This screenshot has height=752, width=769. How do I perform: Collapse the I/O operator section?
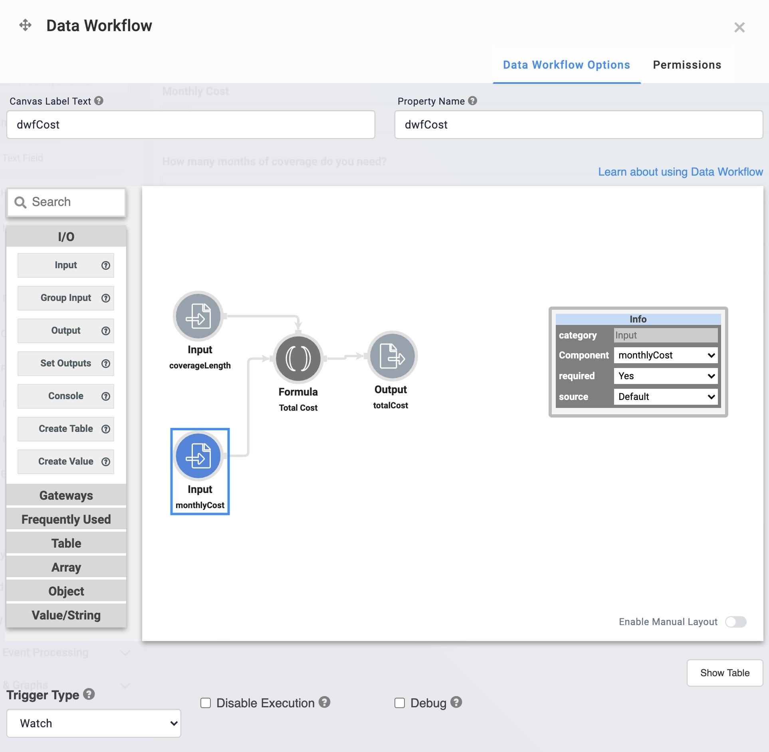tap(66, 237)
